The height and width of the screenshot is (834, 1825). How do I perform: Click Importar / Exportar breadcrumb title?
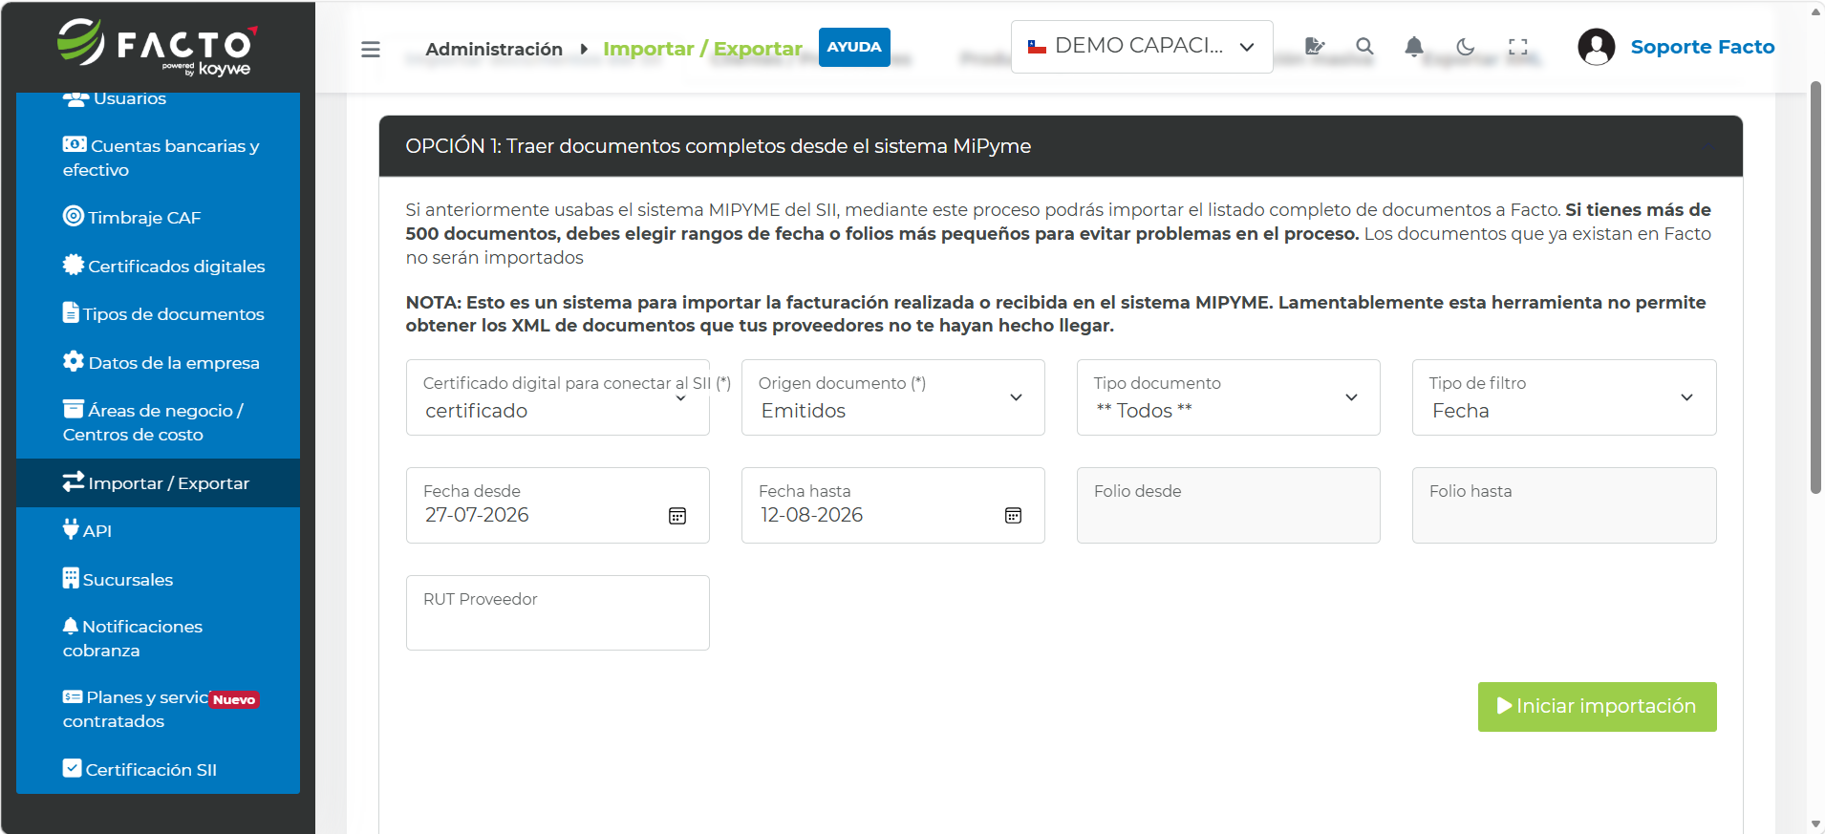click(702, 49)
